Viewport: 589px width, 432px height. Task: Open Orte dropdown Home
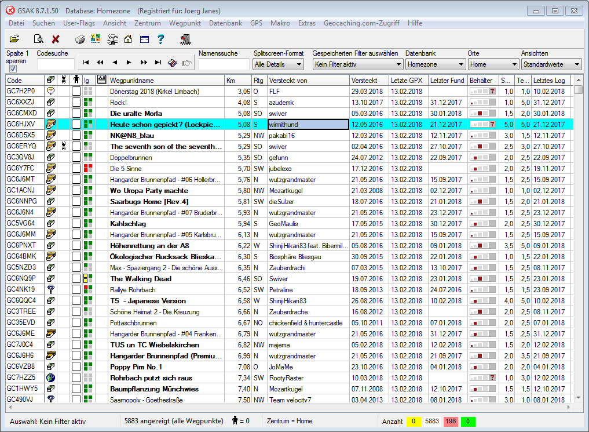point(493,64)
